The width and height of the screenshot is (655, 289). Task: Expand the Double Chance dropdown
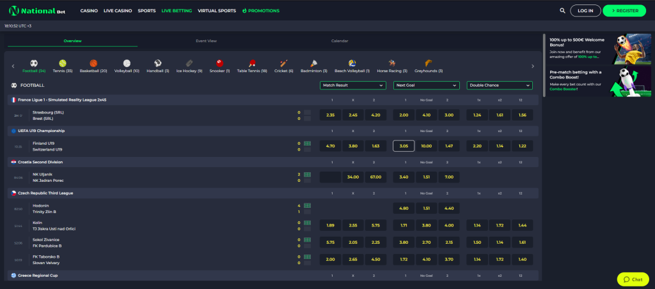[x=500, y=85]
